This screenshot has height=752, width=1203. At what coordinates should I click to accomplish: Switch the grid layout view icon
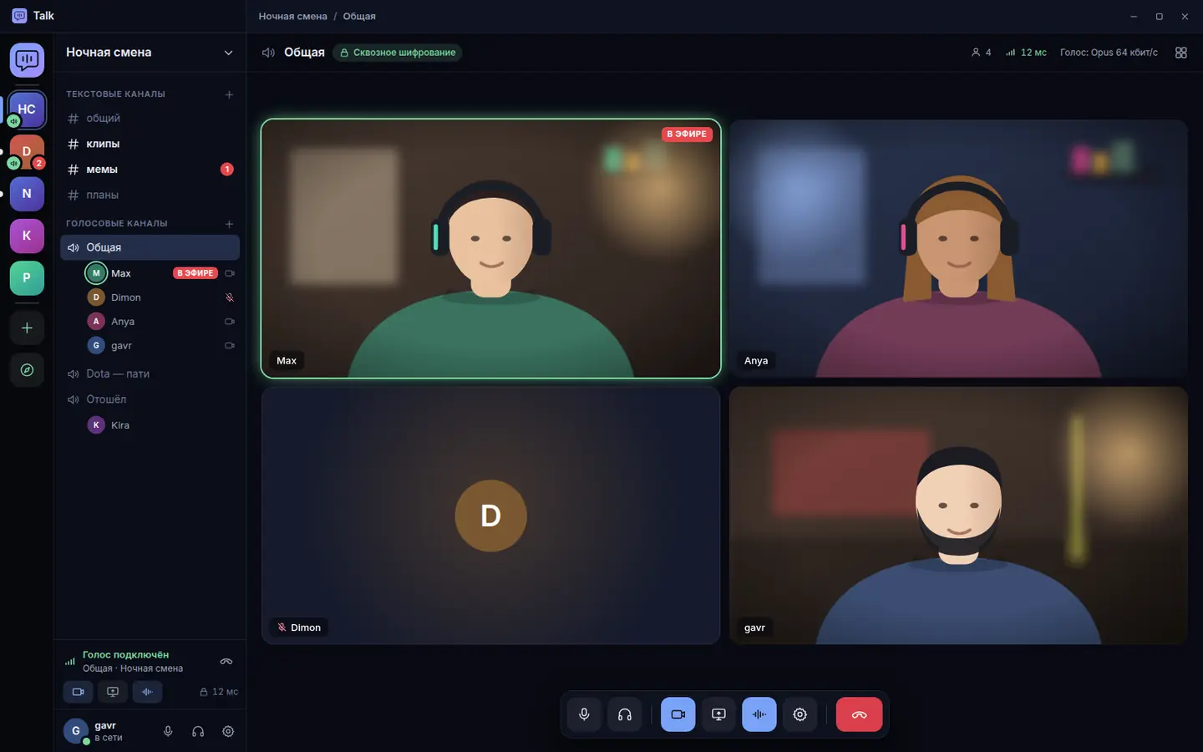(1180, 53)
